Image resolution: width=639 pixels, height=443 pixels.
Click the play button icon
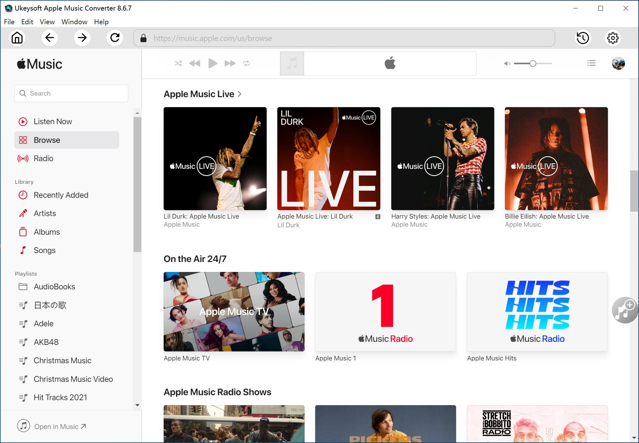tap(212, 63)
